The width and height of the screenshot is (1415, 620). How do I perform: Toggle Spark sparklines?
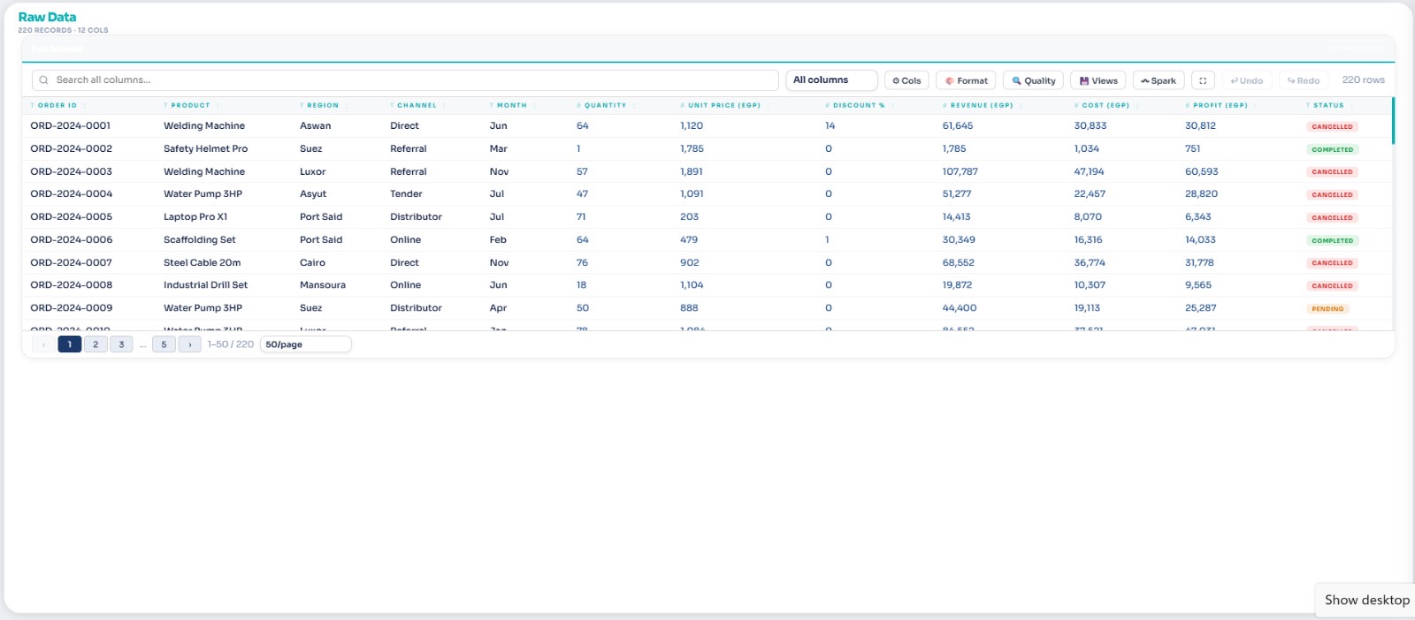pyautogui.click(x=1159, y=80)
